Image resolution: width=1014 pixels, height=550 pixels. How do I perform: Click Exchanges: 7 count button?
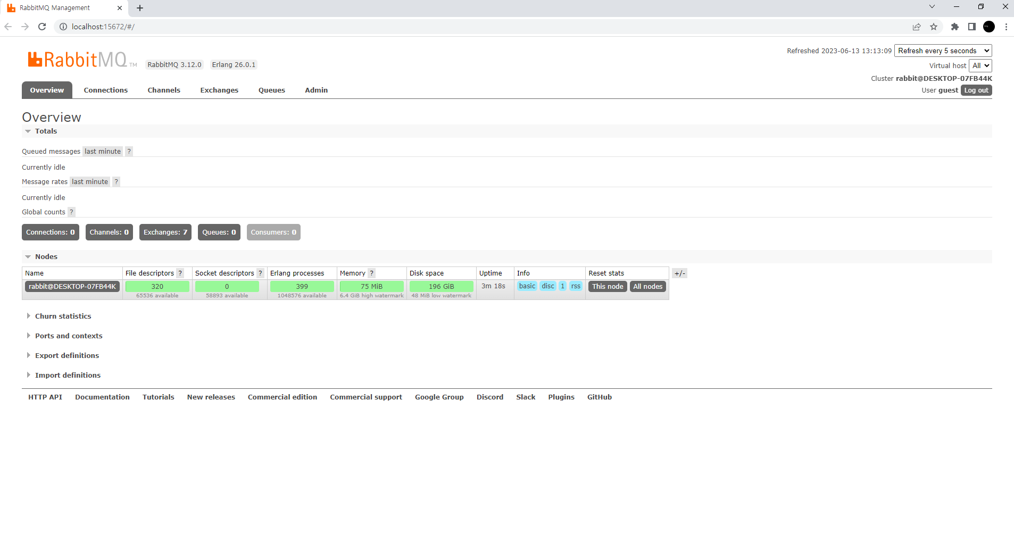165,232
